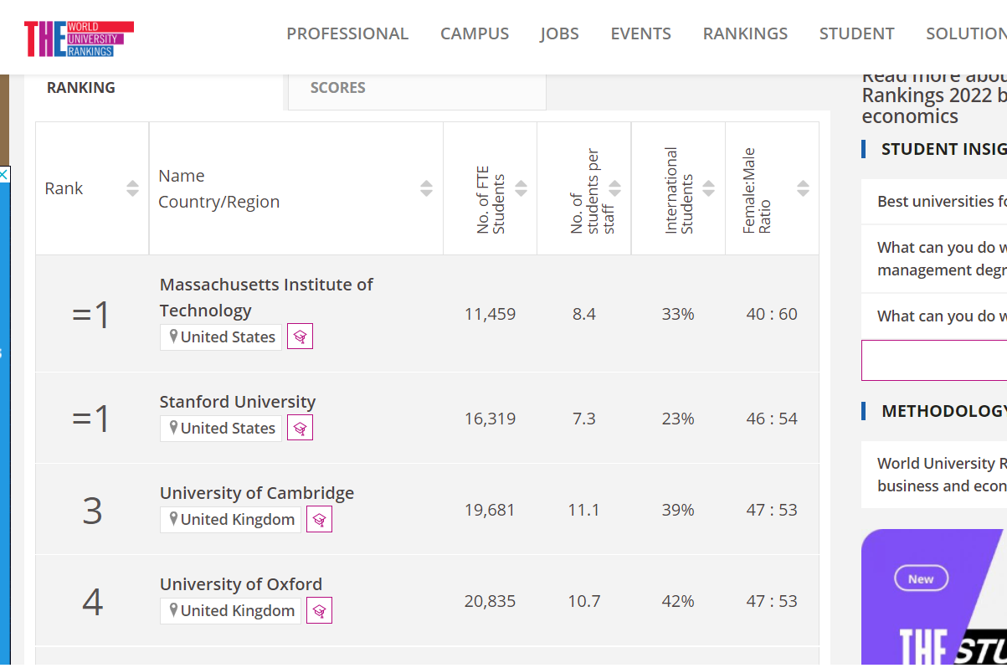1007x668 pixels.
Task: Click the empty outlined box in Student Insights
Action: (934, 360)
